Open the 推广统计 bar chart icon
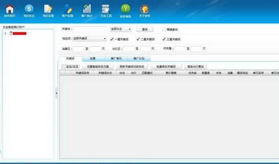The height and width of the screenshot is (164, 279). pyautogui.click(x=87, y=10)
